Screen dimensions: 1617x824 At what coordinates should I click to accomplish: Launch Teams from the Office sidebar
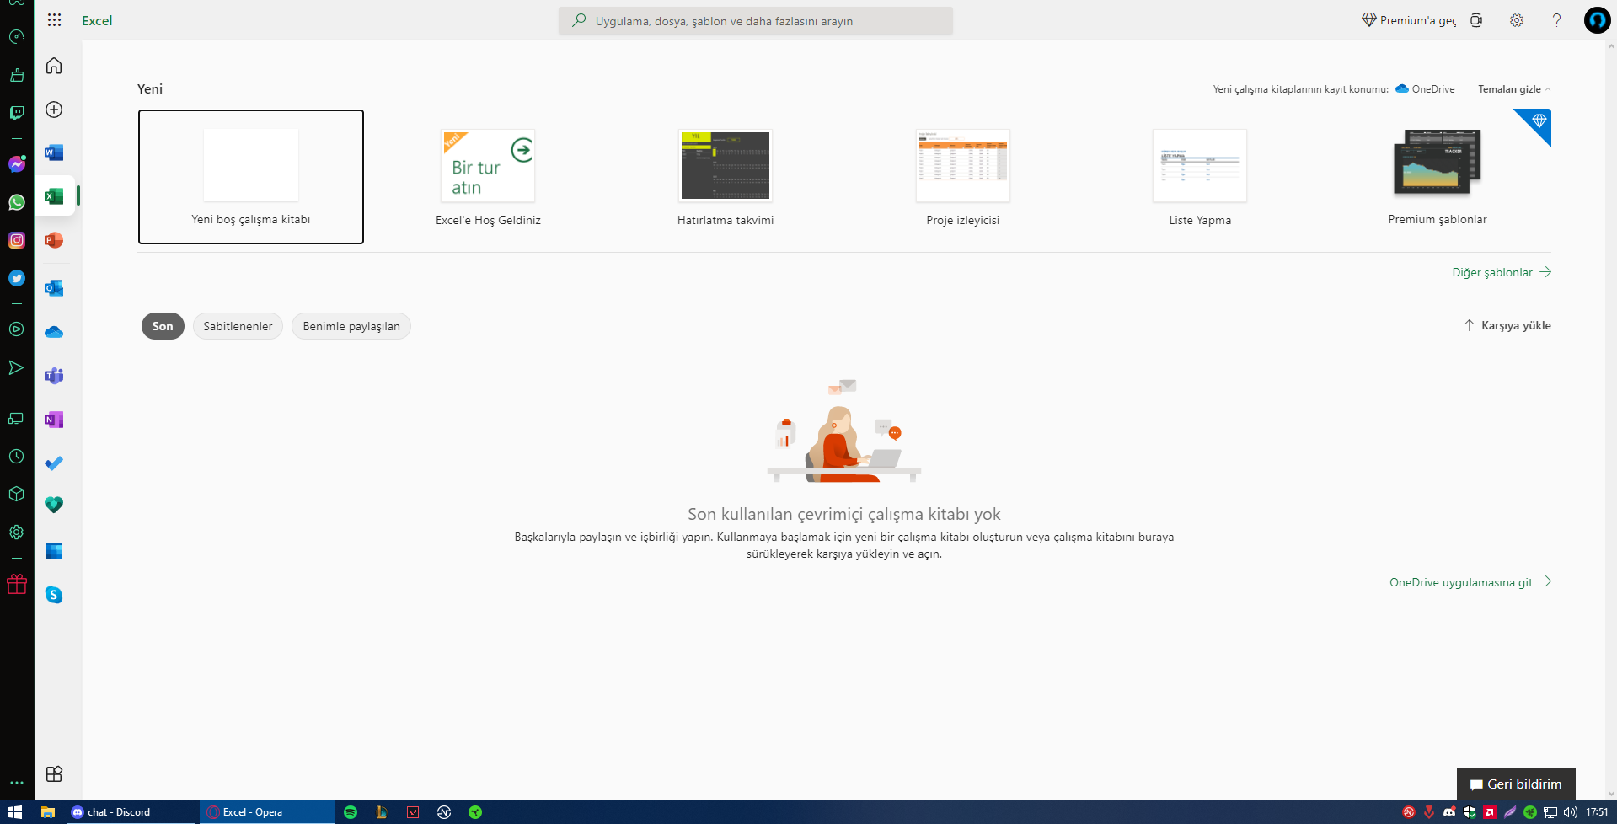54,376
